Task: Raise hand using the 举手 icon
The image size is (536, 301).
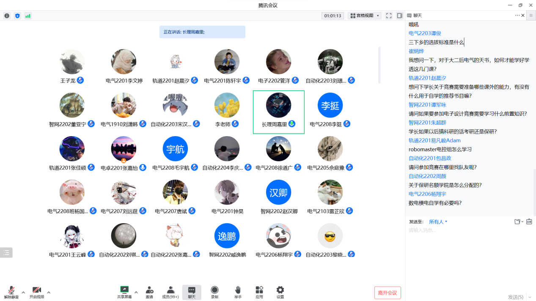Action: click(238, 290)
